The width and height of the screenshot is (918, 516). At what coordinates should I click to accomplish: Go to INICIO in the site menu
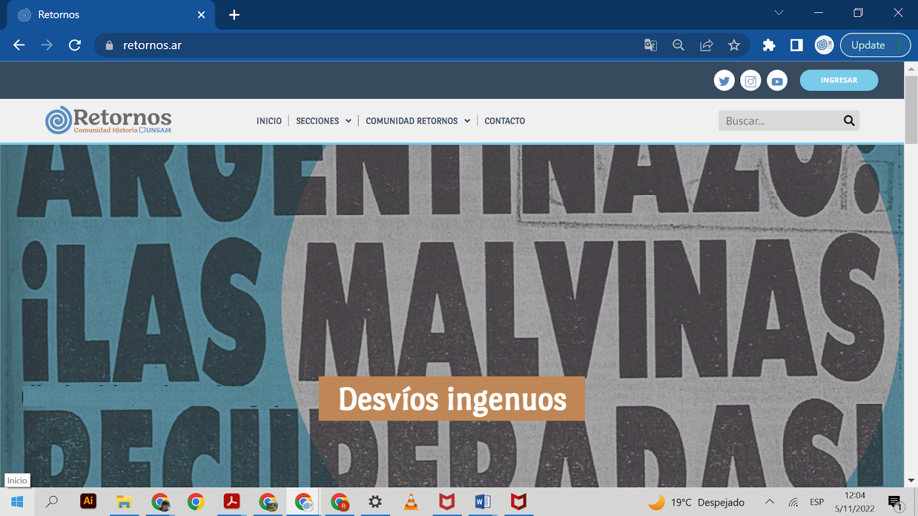(x=269, y=121)
